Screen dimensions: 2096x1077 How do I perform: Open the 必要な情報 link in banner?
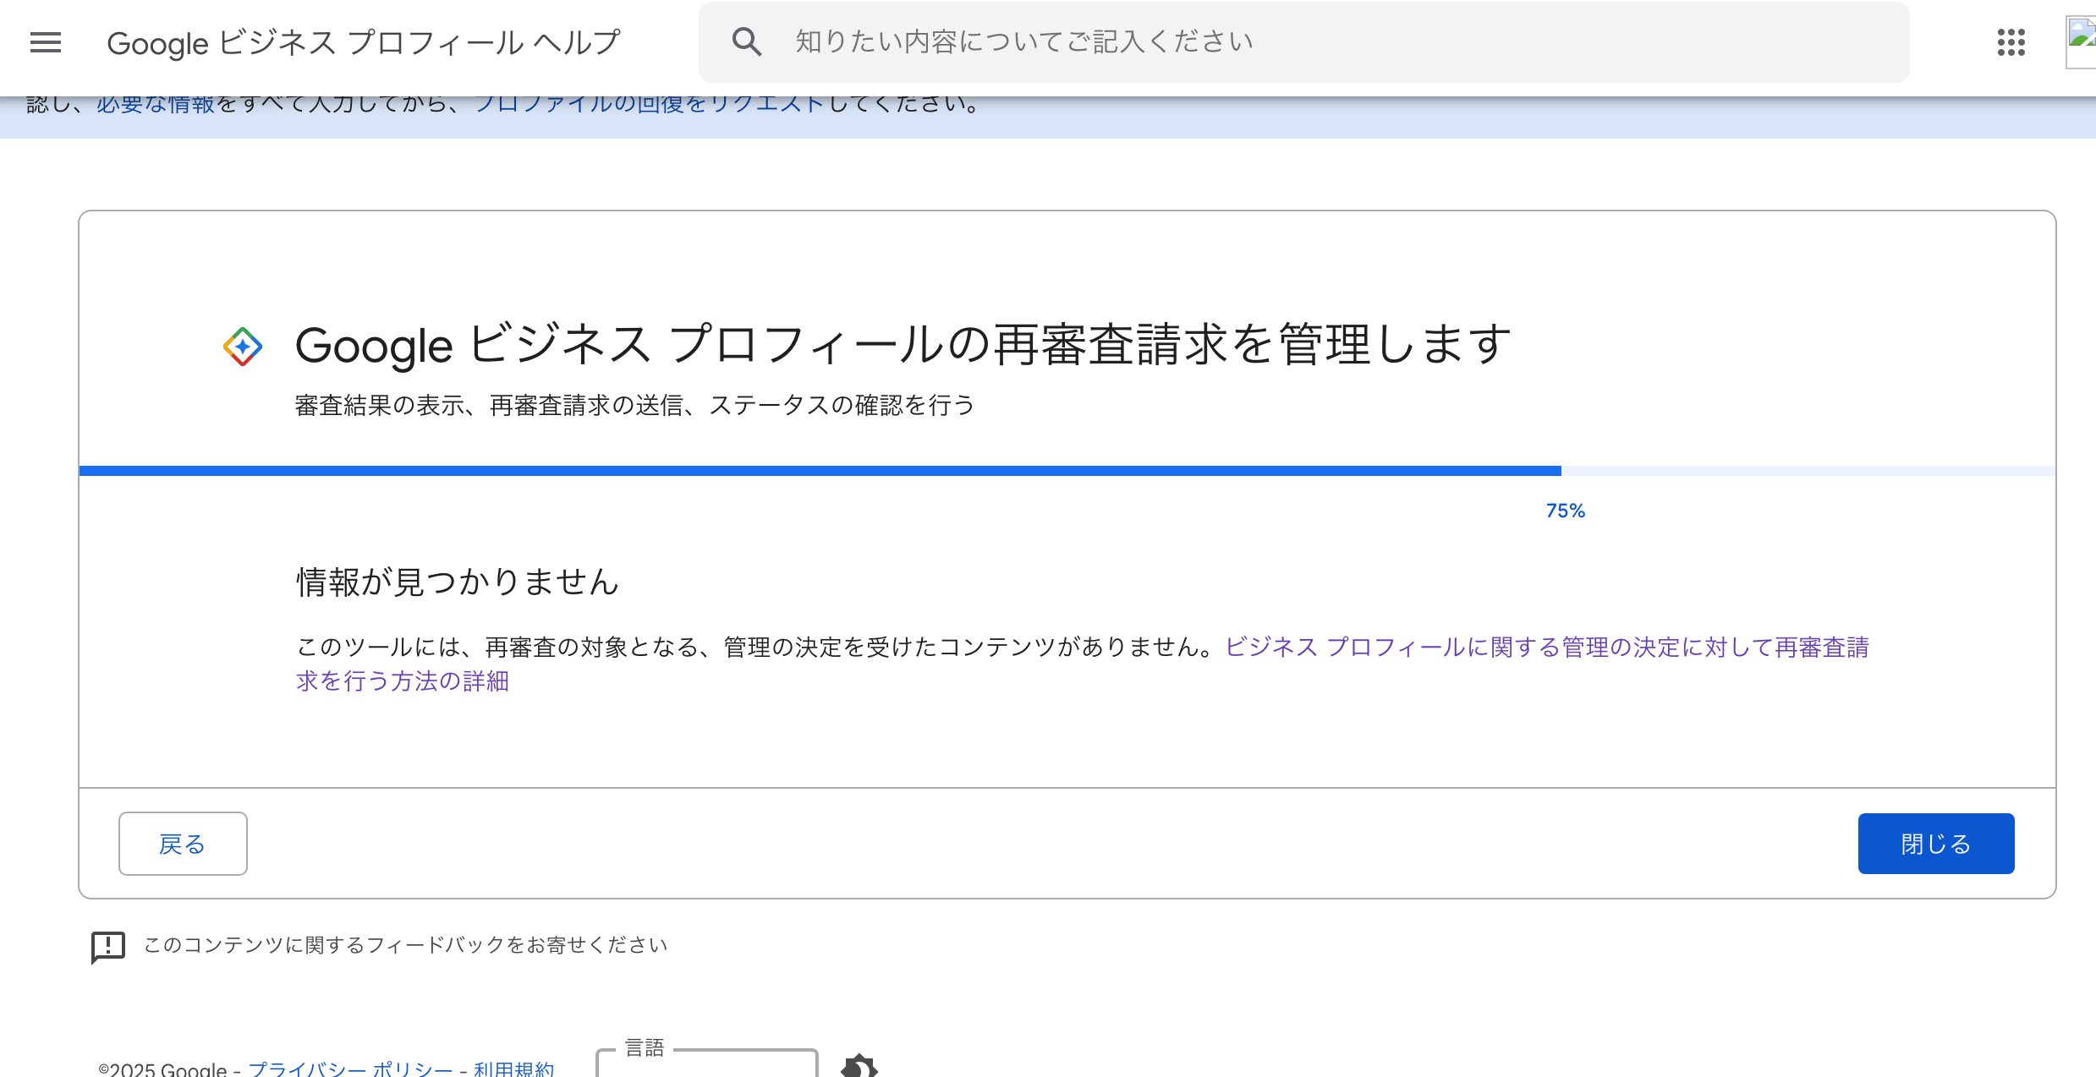pos(156,105)
